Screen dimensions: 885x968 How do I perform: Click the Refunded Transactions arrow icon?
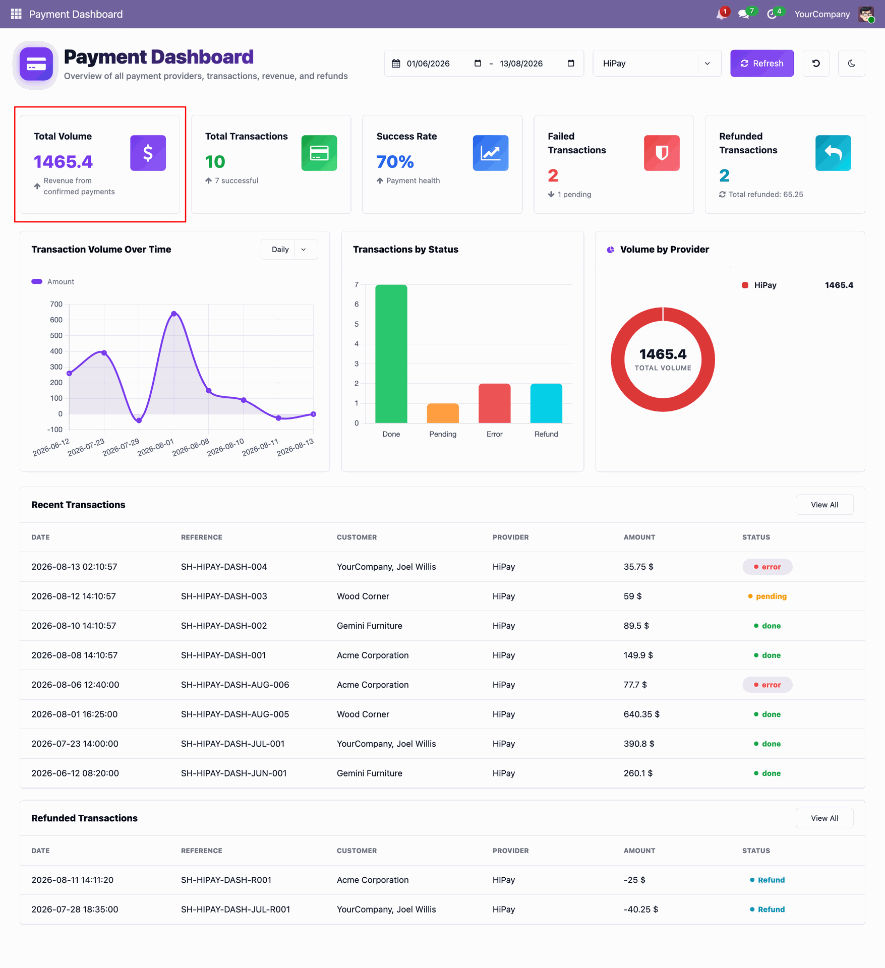pyautogui.click(x=833, y=153)
